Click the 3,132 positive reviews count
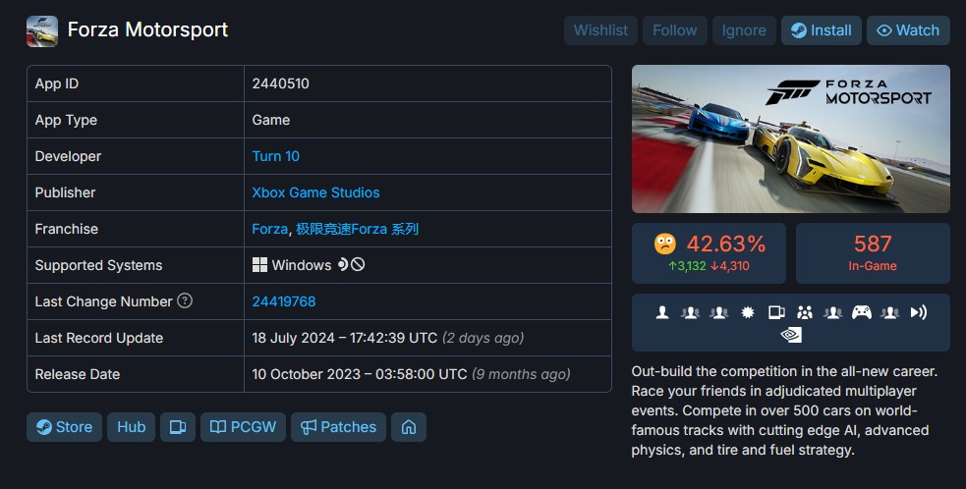This screenshot has width=966, height=489. point(687,266)
